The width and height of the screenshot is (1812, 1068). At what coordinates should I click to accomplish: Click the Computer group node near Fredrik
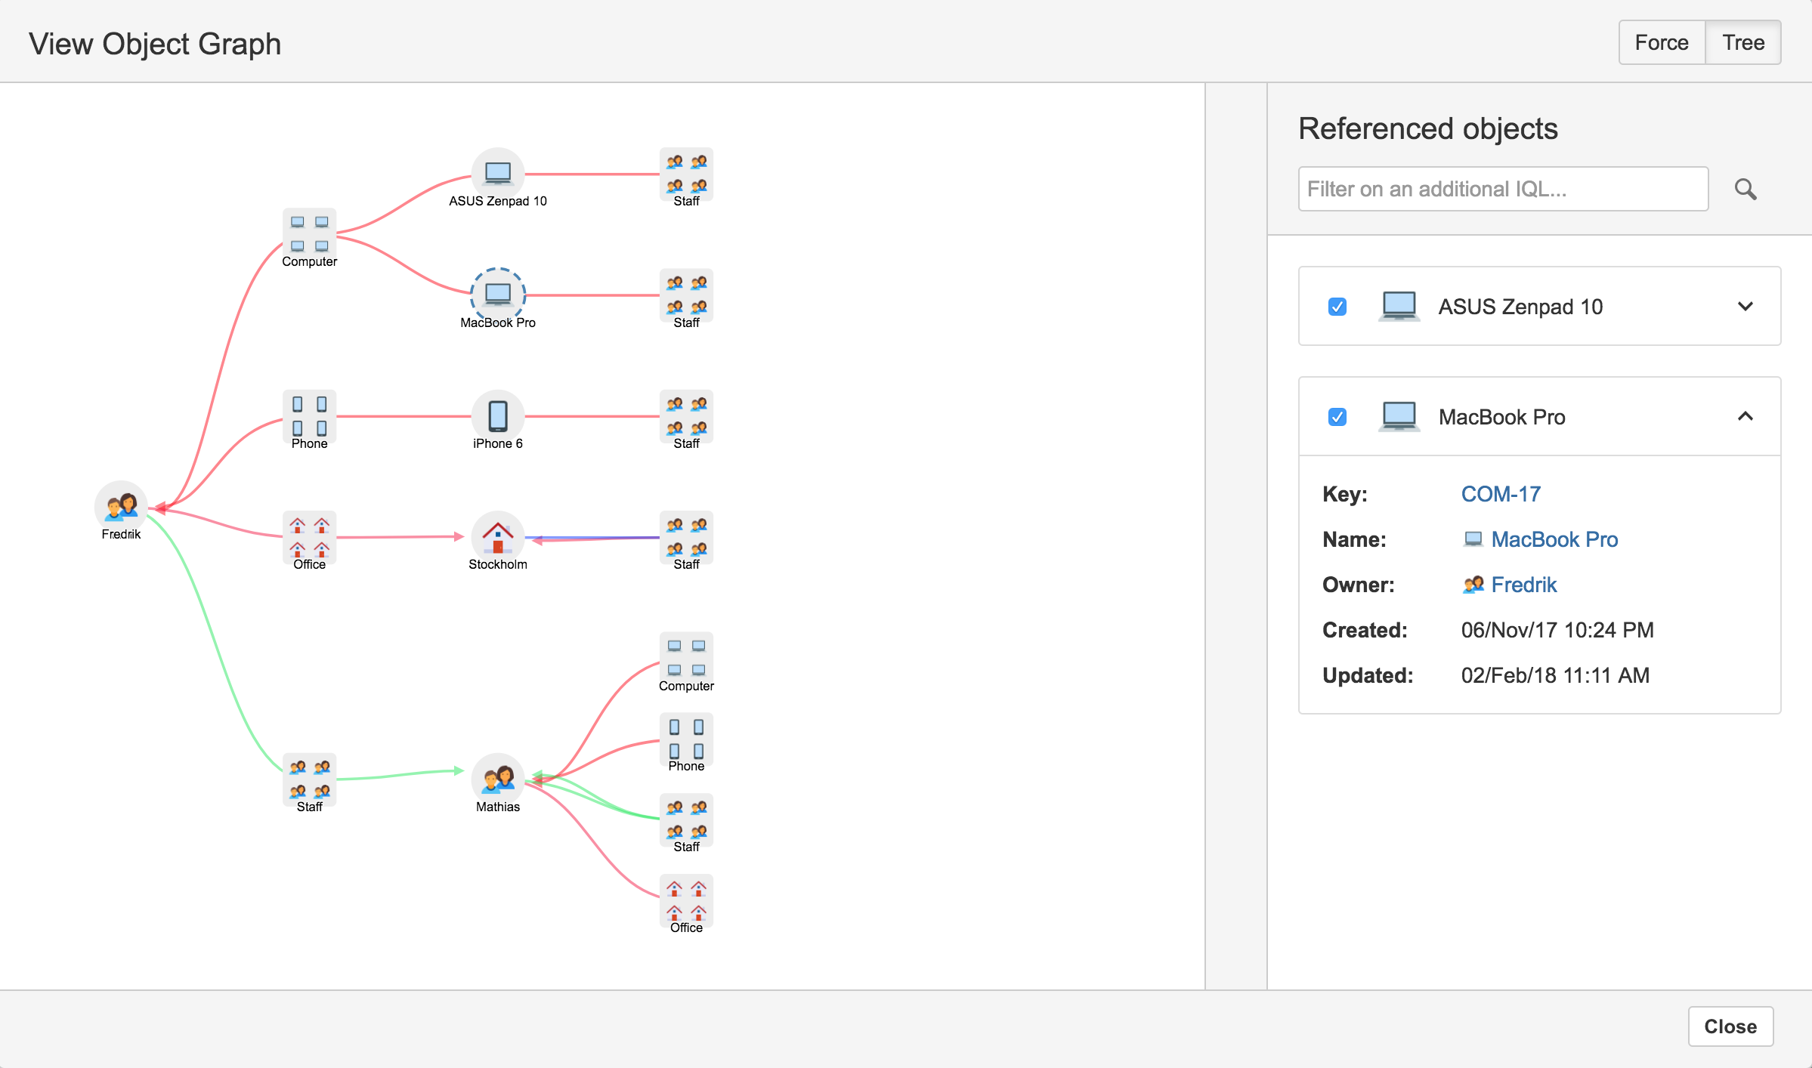(x=310, y=234)
